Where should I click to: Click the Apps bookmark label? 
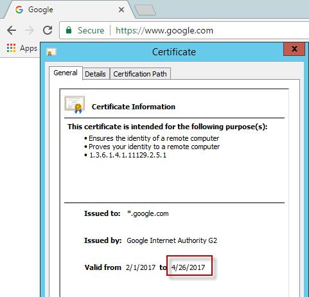(28, 48)
